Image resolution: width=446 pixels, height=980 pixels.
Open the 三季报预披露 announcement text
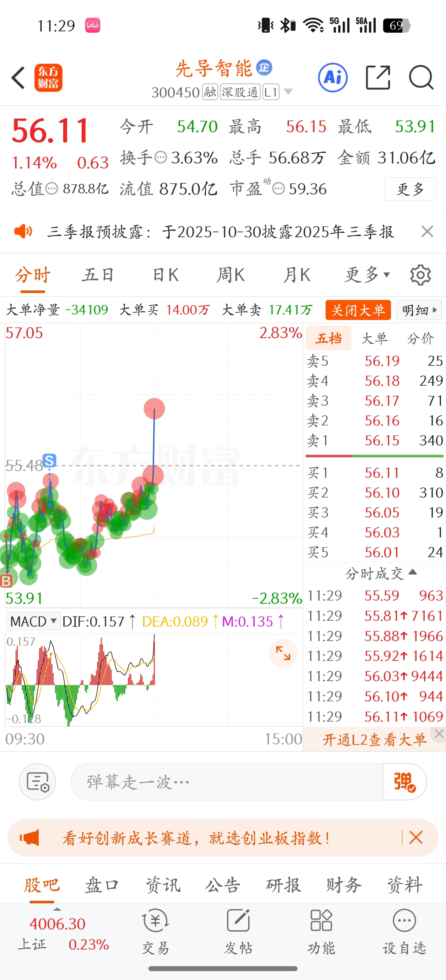220,231
